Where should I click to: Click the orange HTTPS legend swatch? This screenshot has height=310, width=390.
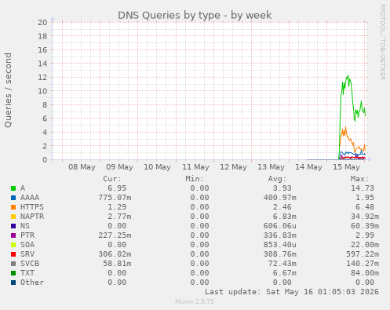coord(13,207)
